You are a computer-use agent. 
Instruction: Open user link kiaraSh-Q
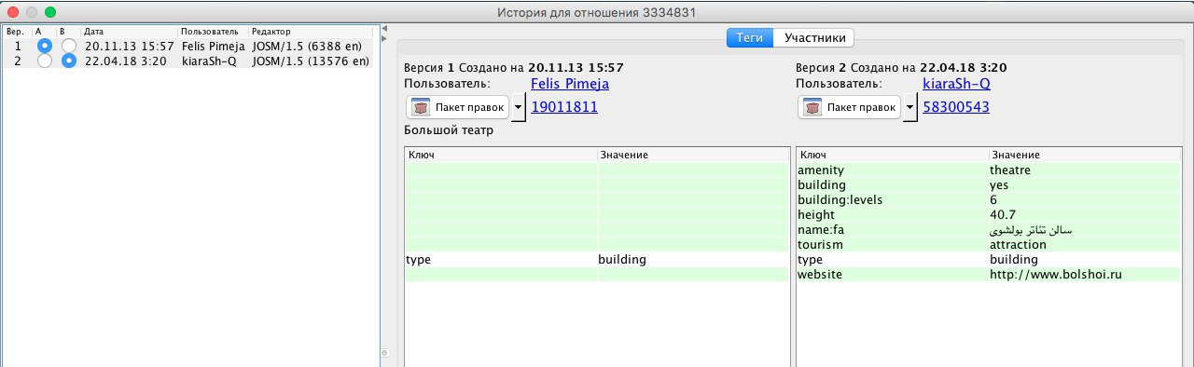pyautogui.click(x=956, y=84)
